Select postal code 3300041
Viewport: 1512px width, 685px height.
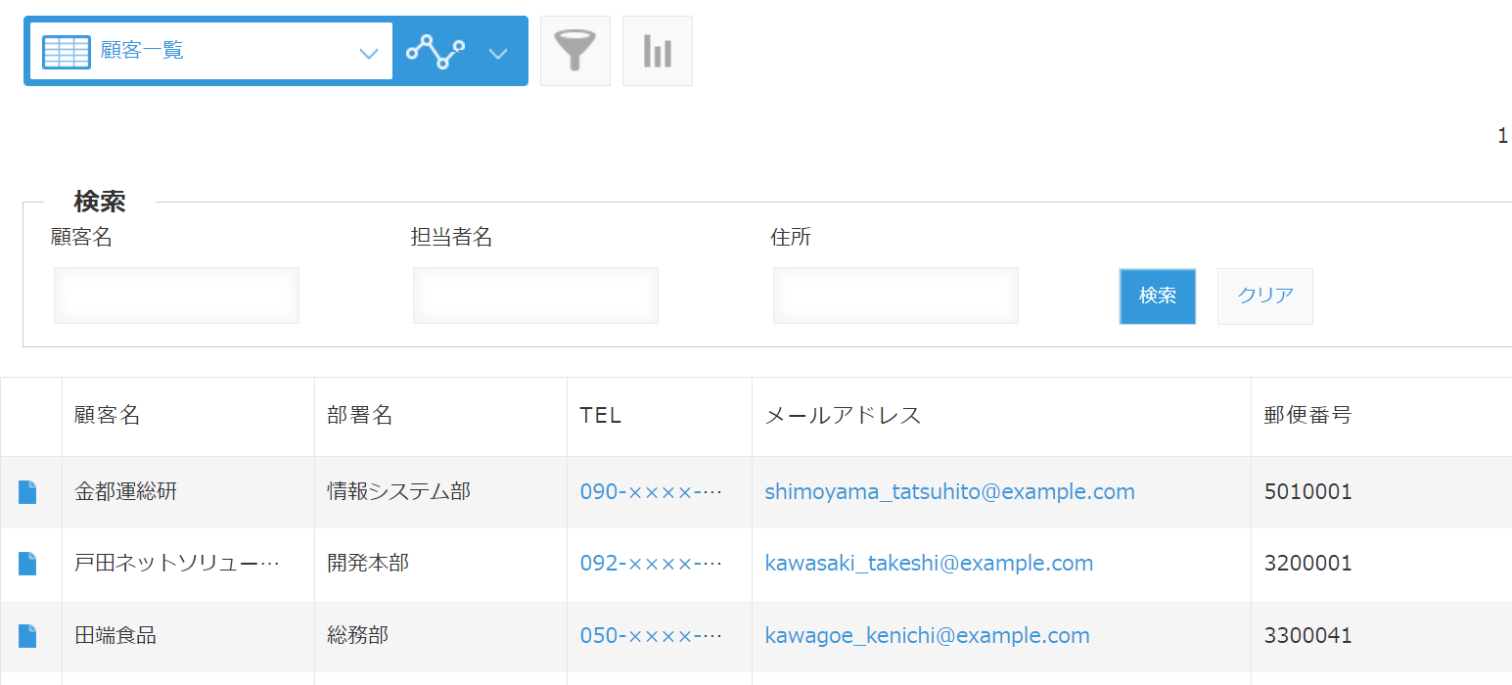1307,636
